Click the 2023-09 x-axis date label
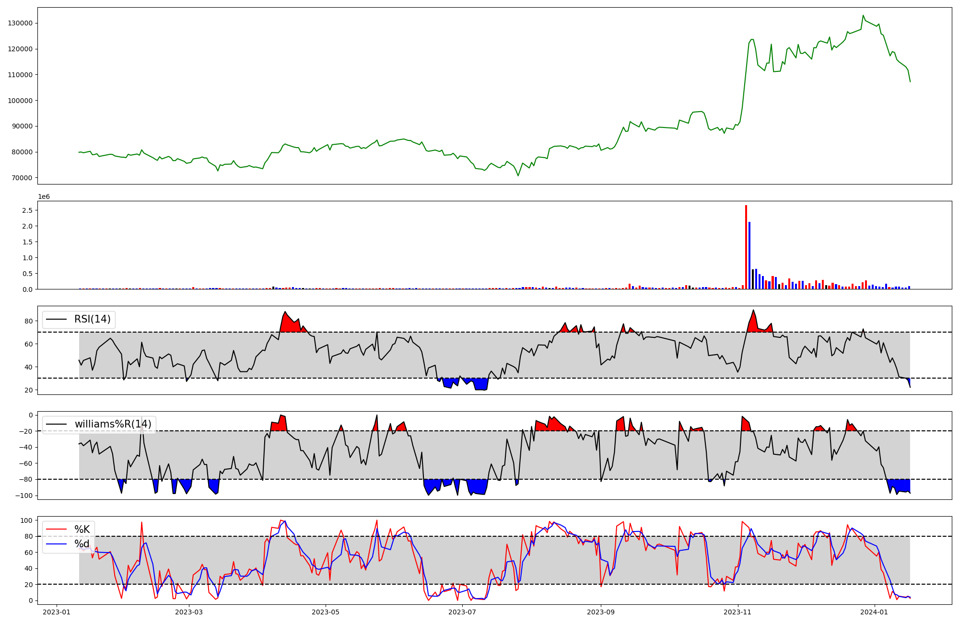The height and width of the screenshot is (623, 959). coord(601,612)
